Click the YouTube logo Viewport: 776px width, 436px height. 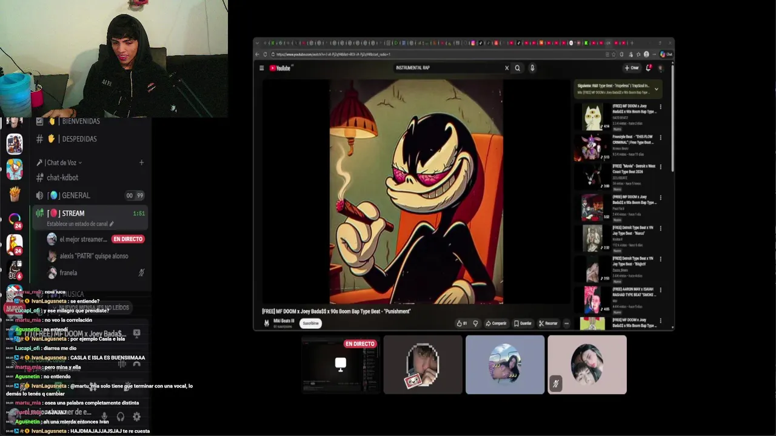click(x=281, y=68)
